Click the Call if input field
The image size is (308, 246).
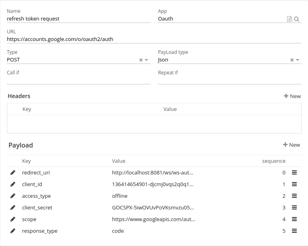(x=78, y=80)
